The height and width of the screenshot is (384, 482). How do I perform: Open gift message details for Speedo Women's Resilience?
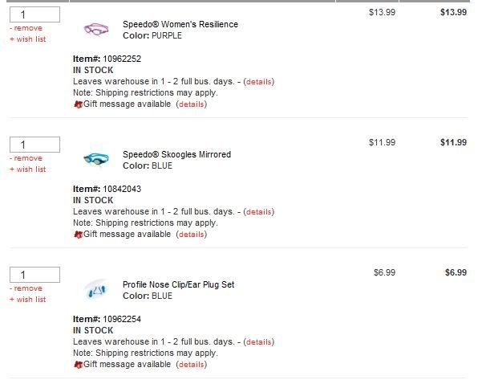tap(191, 104)
